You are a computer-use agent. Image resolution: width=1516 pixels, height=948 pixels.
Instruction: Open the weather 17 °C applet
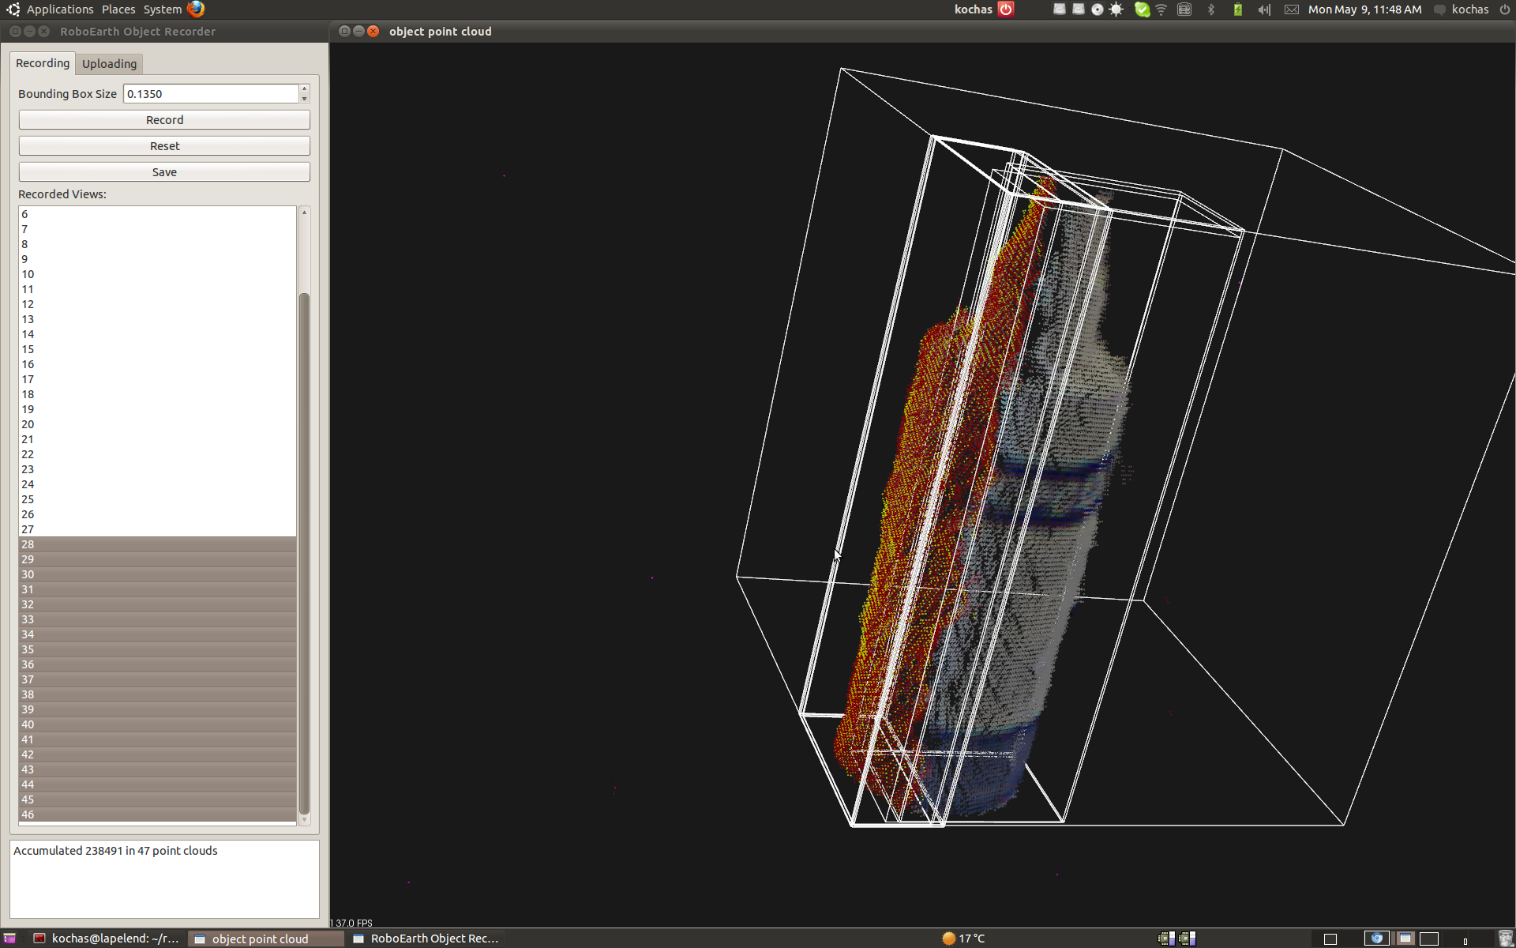pyautogui.click(x=963, y=939)
